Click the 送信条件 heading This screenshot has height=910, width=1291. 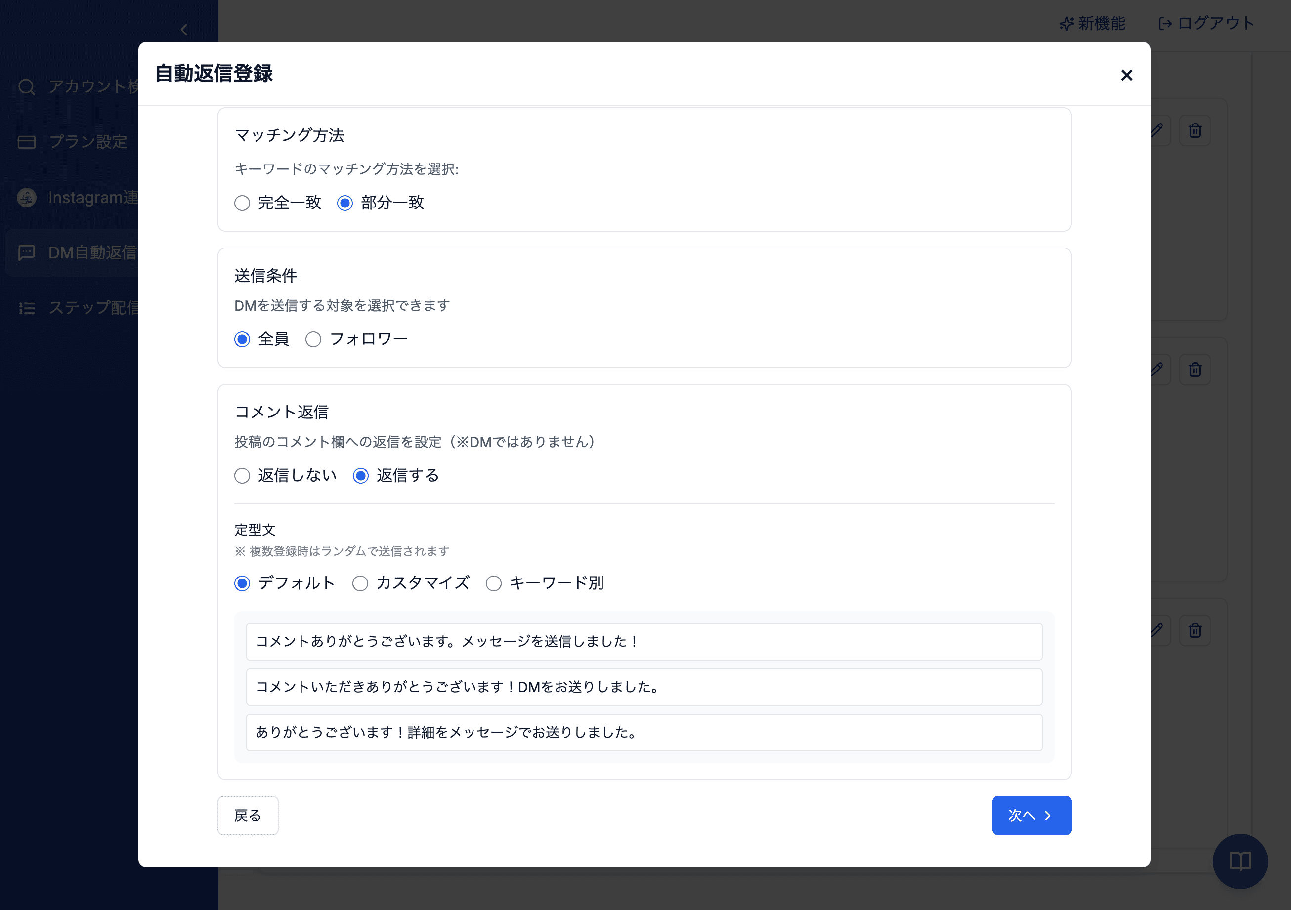(x=265, y=275)
